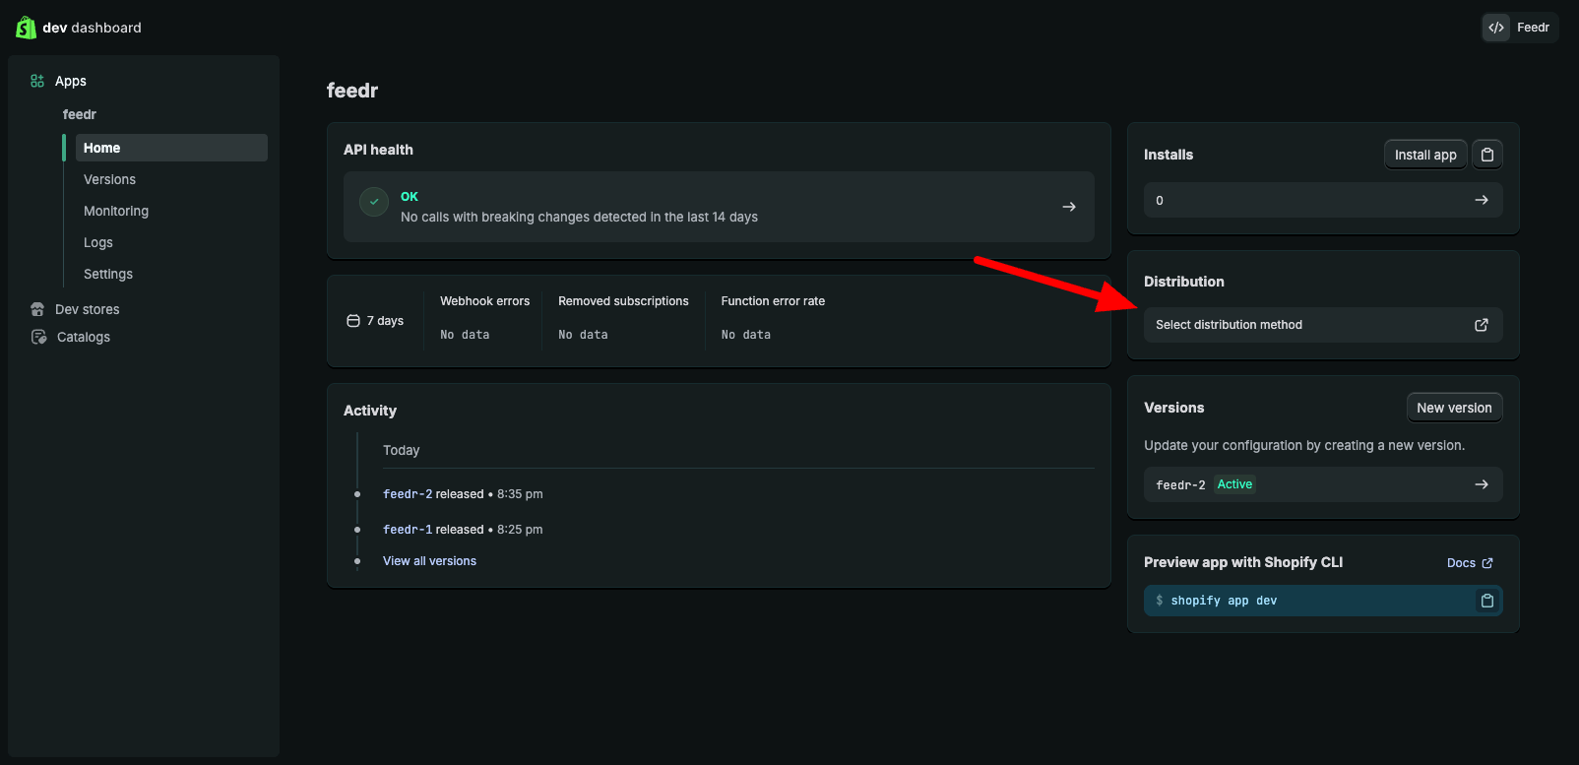Viewport: 1579px width, 765px height.
Task: Click the Shopify bag logo icon
Action: click(26, 28)
